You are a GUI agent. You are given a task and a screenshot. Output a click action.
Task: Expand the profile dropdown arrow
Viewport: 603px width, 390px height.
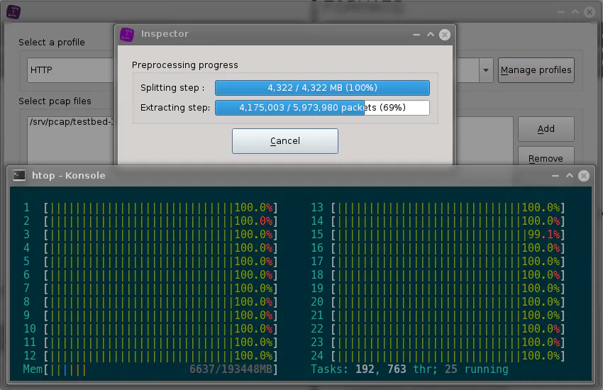[486, 70]
